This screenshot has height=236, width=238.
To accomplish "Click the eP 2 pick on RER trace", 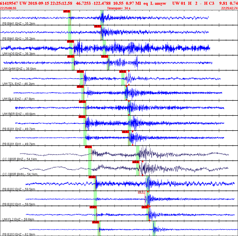I will [82, 102].
